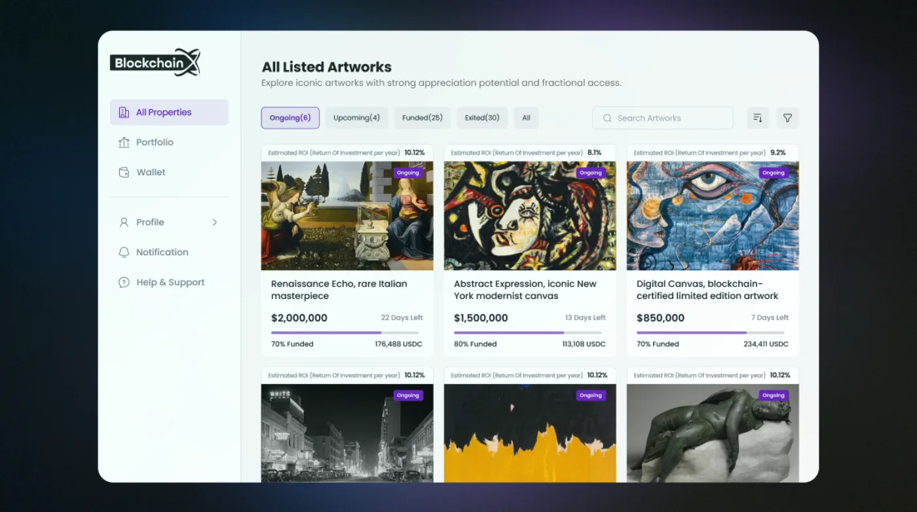Open the sort order icon button
917x512 pixels.
(x=758, y=118)
